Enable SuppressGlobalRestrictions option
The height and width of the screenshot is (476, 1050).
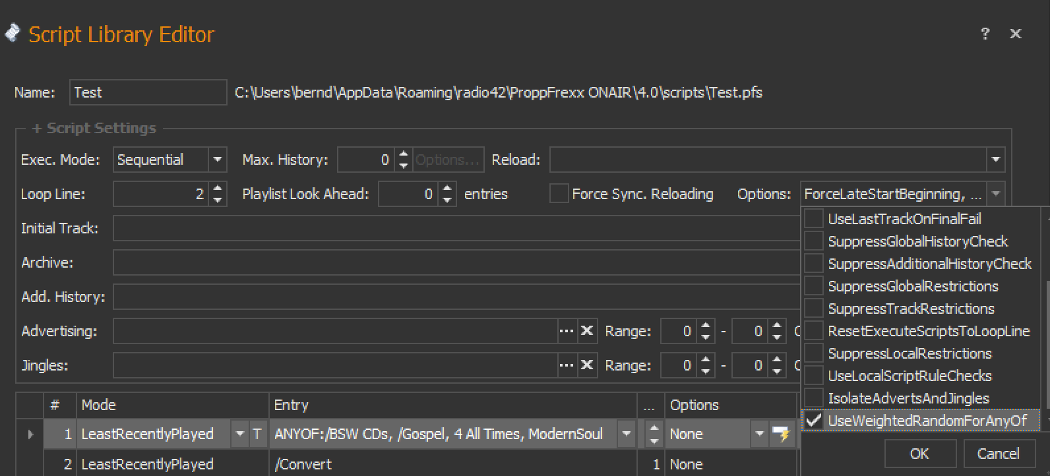814,286
